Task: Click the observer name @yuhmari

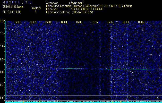Action: click(76, 3)
